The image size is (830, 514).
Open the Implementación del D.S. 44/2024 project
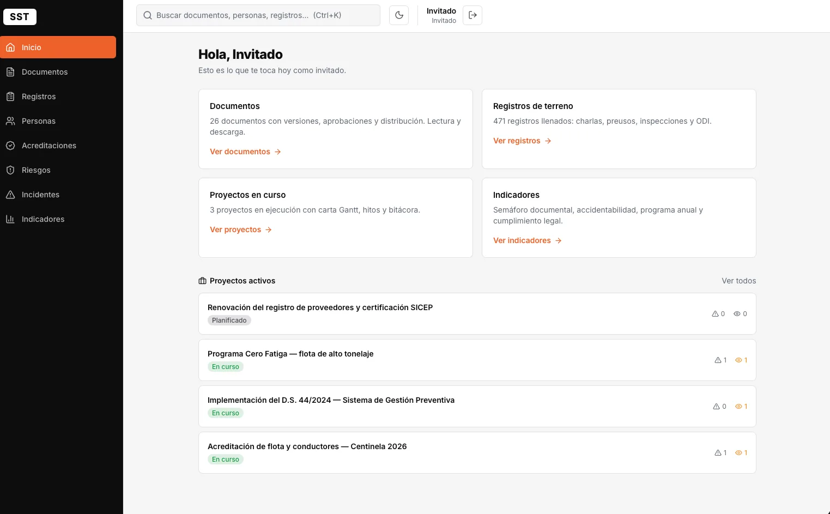coord(477,407)
